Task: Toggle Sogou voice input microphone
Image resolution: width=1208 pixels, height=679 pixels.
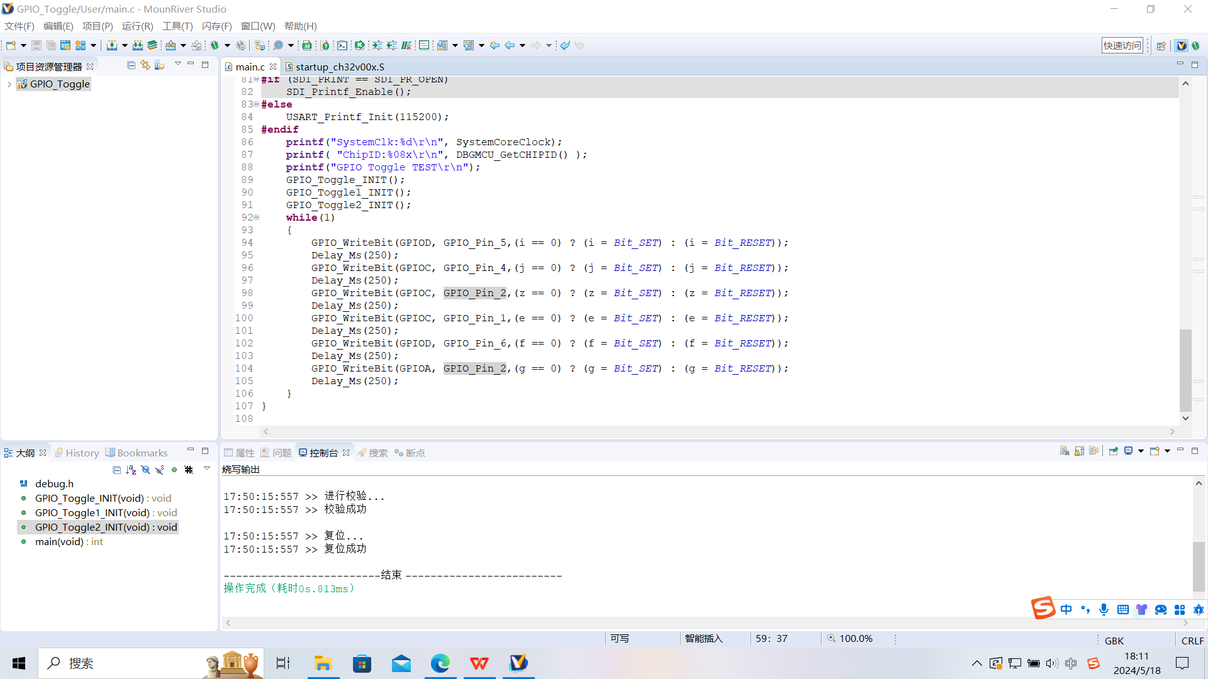Action: click(x=1104, y=609)
